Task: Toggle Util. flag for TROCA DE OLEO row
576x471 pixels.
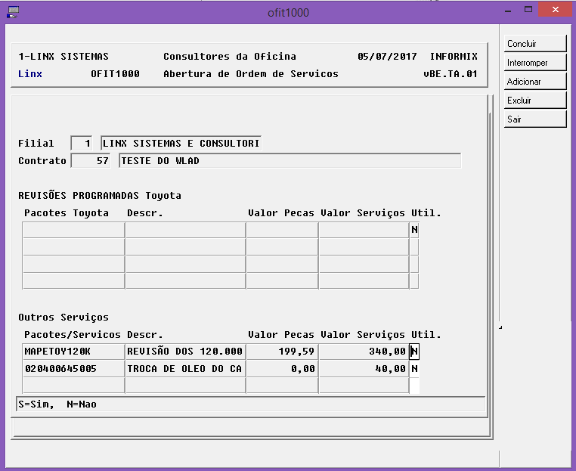Action: (414, 368)
